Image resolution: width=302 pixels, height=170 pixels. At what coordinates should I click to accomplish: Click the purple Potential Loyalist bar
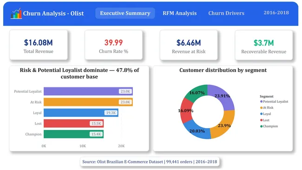coord(88,91)
